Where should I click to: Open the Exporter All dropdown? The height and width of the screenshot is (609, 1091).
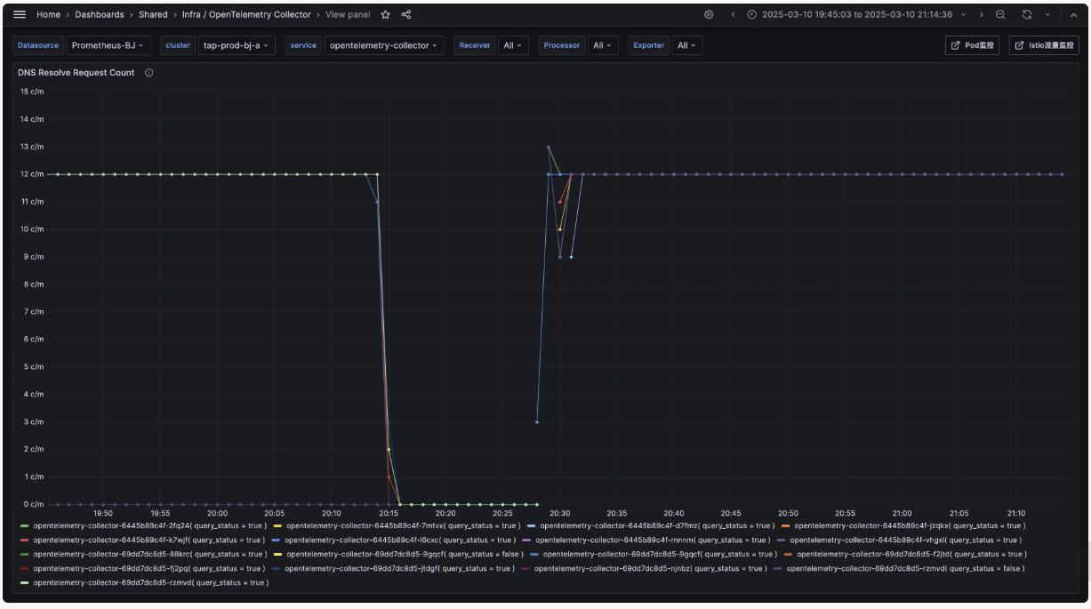pyautogui.click(x=688, y=45)
